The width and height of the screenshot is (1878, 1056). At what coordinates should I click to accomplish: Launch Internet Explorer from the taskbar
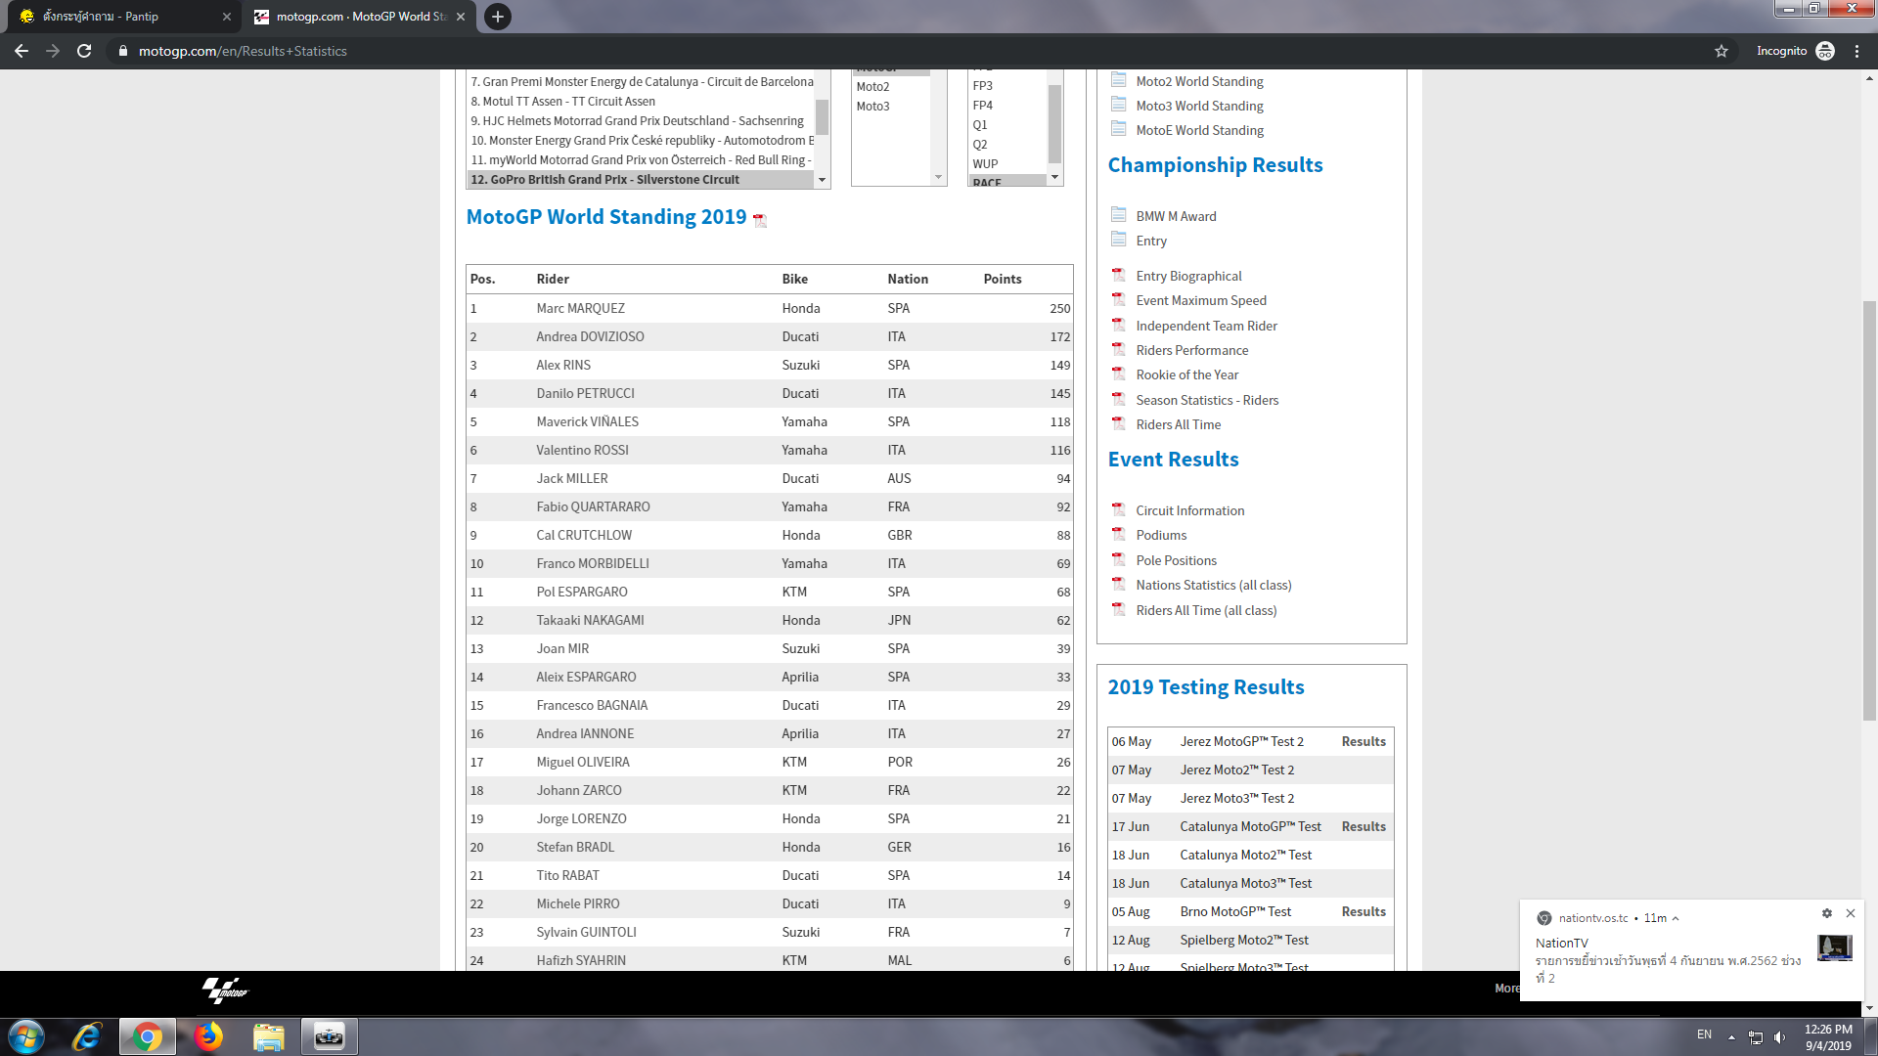click(87, 1036)
